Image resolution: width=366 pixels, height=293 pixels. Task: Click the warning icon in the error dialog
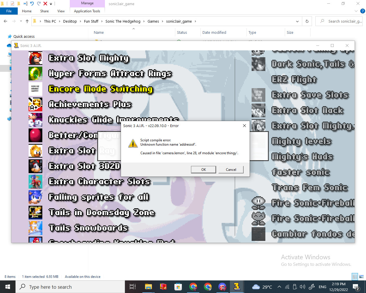tap(133, 143)
